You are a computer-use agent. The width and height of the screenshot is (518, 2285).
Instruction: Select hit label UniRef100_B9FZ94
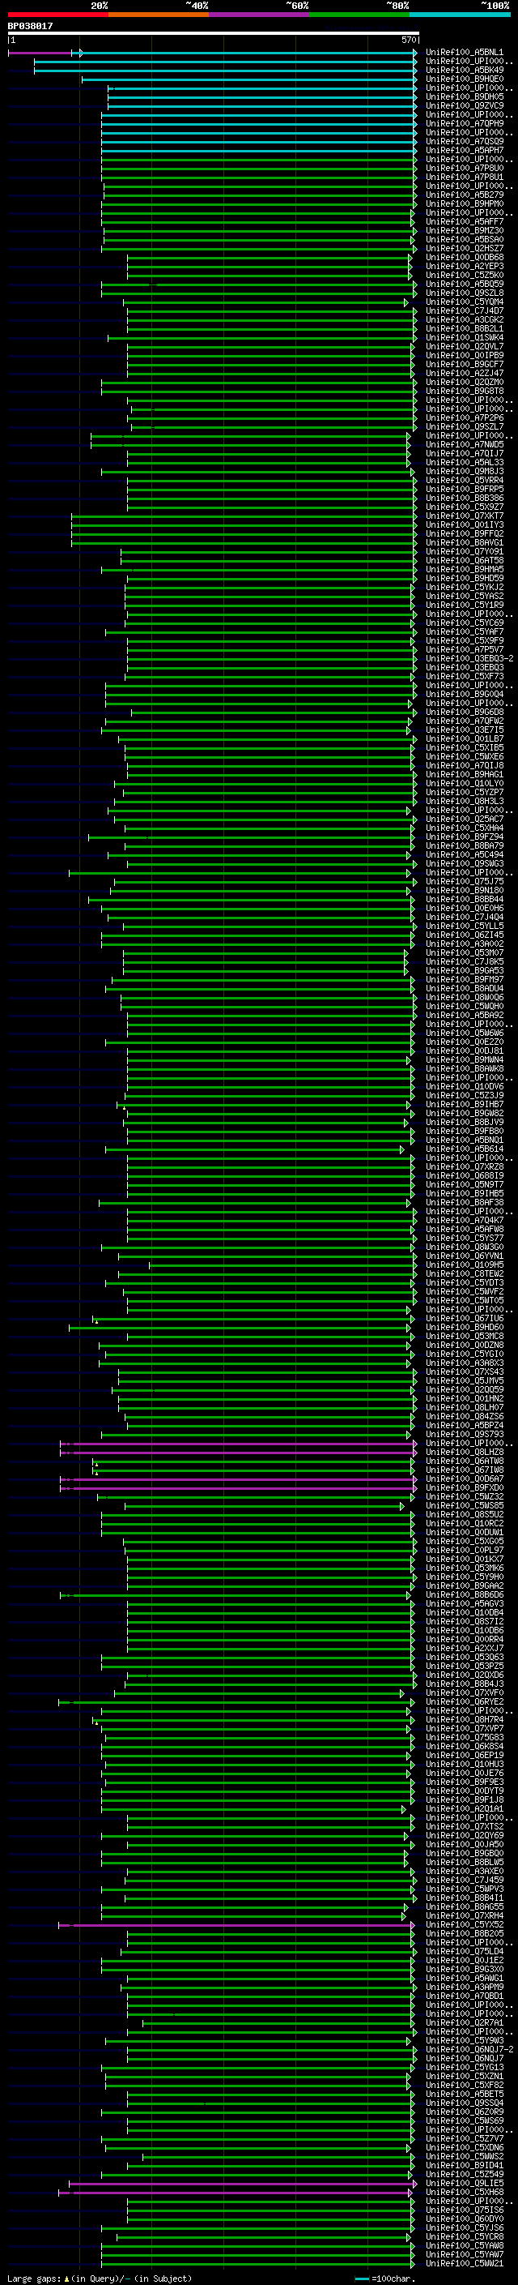click(464, 837)
